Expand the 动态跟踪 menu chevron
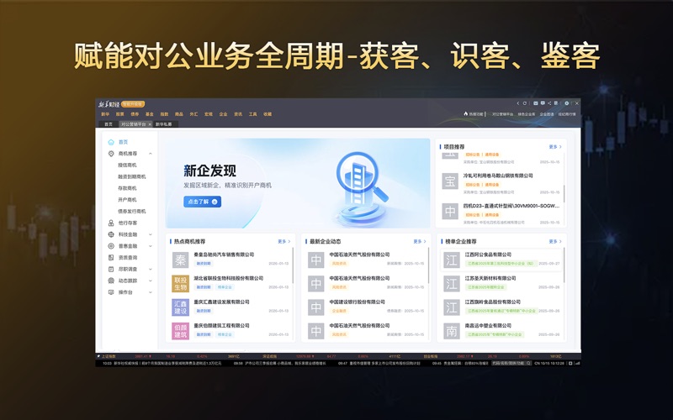Viewport: 673px width, 420px height. 151,281
